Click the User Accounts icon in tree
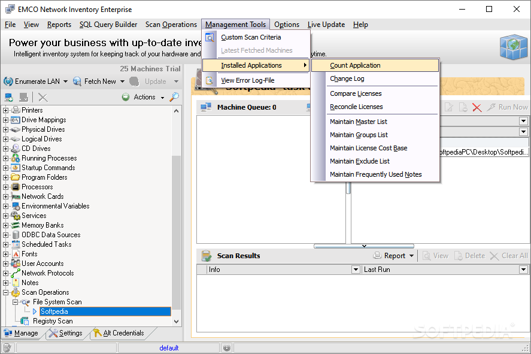 [x=16, y=263]
